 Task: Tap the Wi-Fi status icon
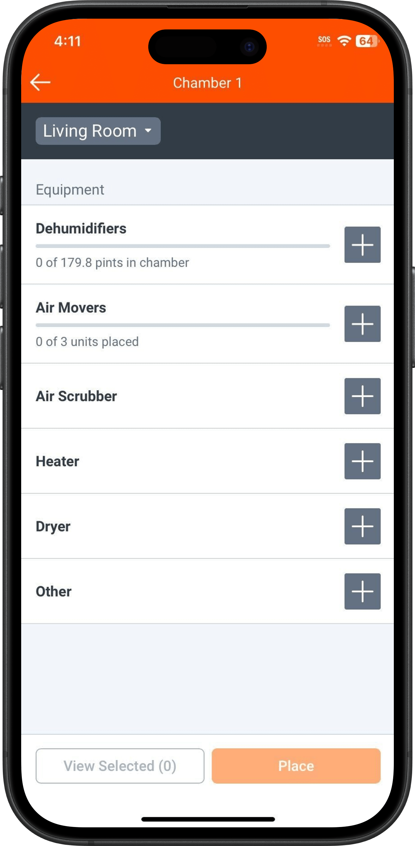[344, 41]
